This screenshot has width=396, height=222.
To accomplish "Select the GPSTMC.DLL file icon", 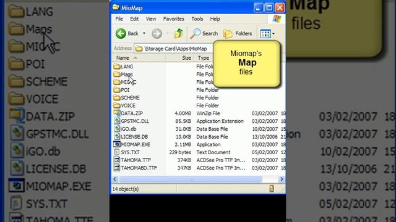I will coord(117,121).
